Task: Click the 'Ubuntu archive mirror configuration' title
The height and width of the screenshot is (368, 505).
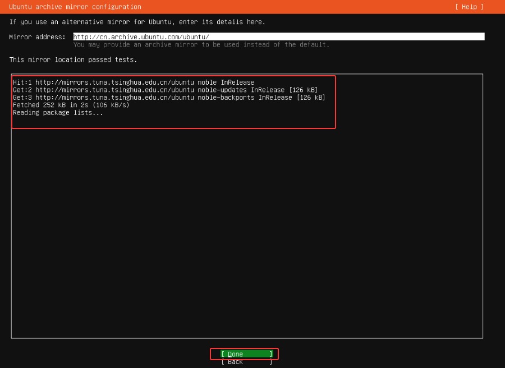Action: (75, 7)
